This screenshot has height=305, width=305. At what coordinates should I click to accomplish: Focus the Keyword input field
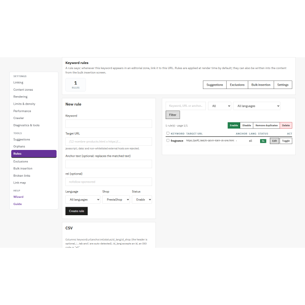point(108,124)
